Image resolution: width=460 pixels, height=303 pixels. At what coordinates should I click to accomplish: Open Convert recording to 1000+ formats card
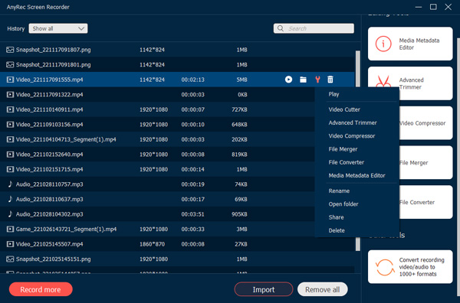point(410,267)
